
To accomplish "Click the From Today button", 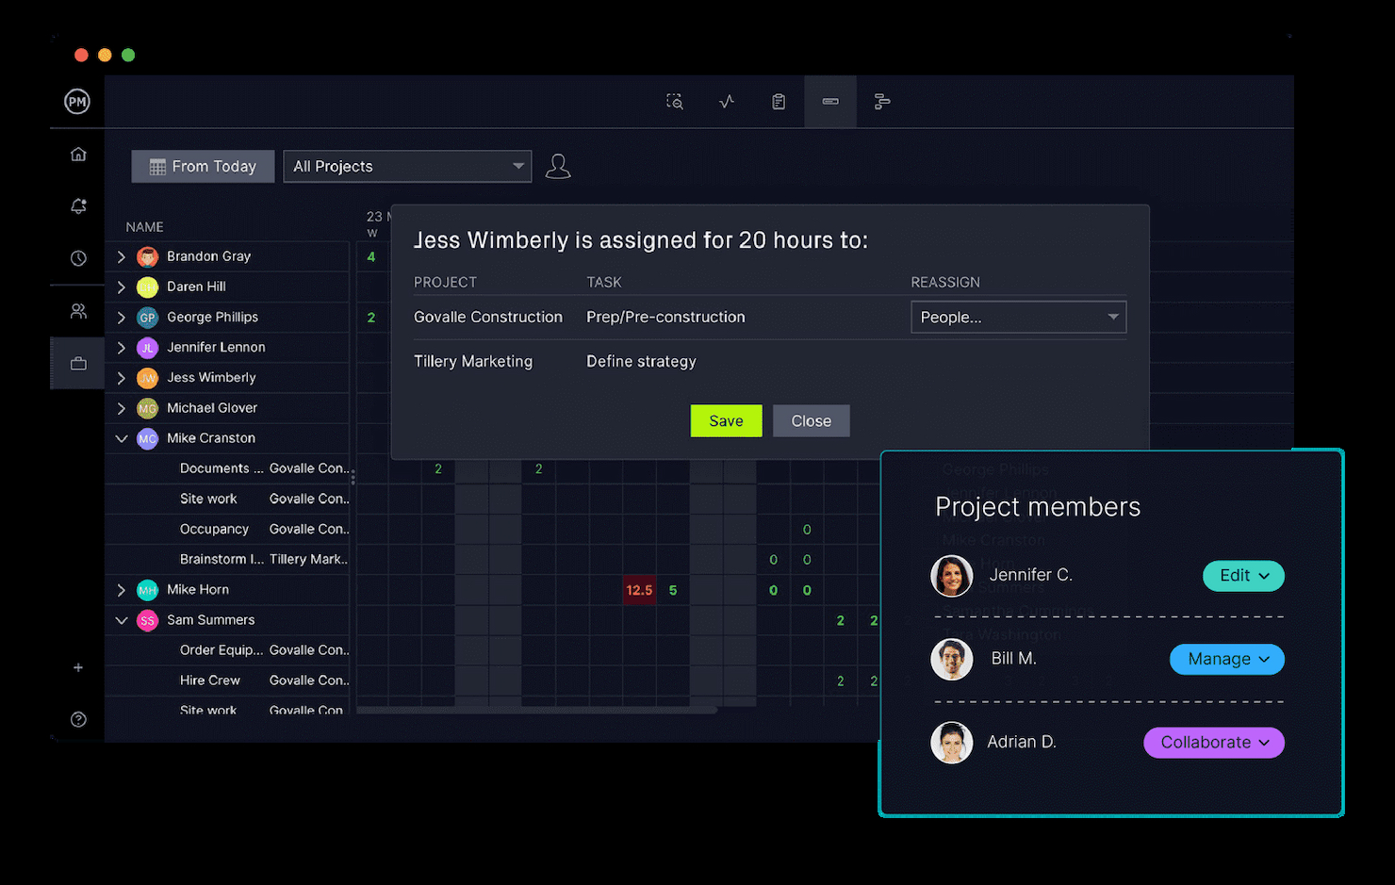I will pos(203,166).
